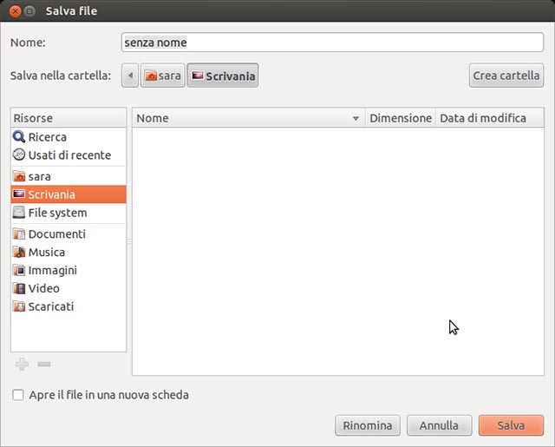
Task: Select the Musica folder icon
Action: click(x=19, y=253)
